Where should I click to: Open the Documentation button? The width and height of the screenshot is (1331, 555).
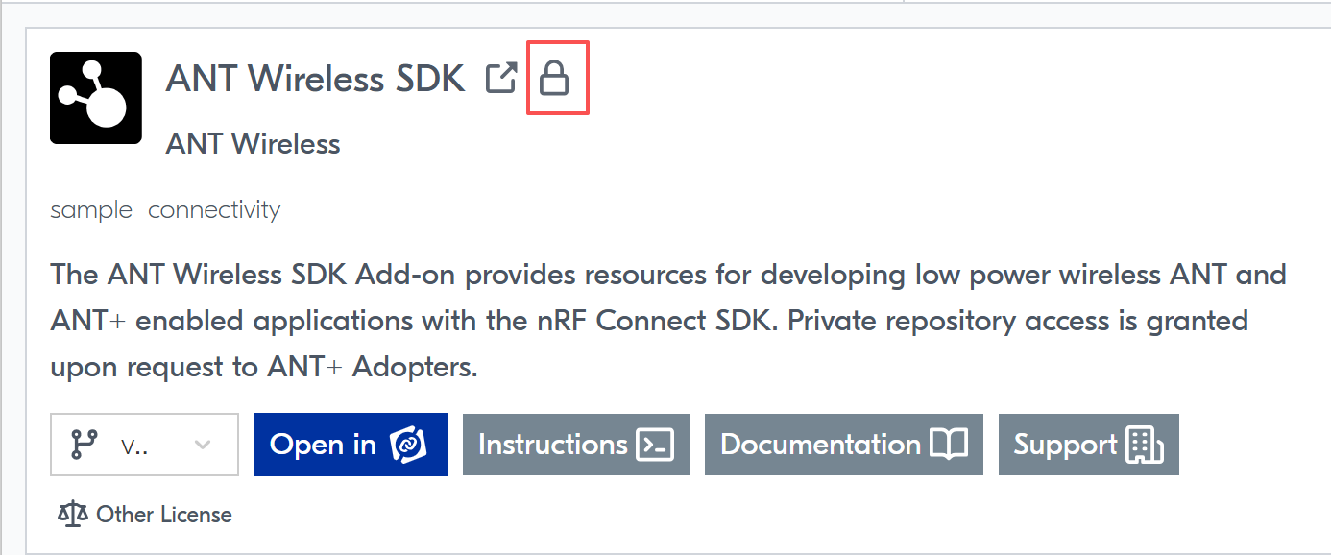pos(844,445)
